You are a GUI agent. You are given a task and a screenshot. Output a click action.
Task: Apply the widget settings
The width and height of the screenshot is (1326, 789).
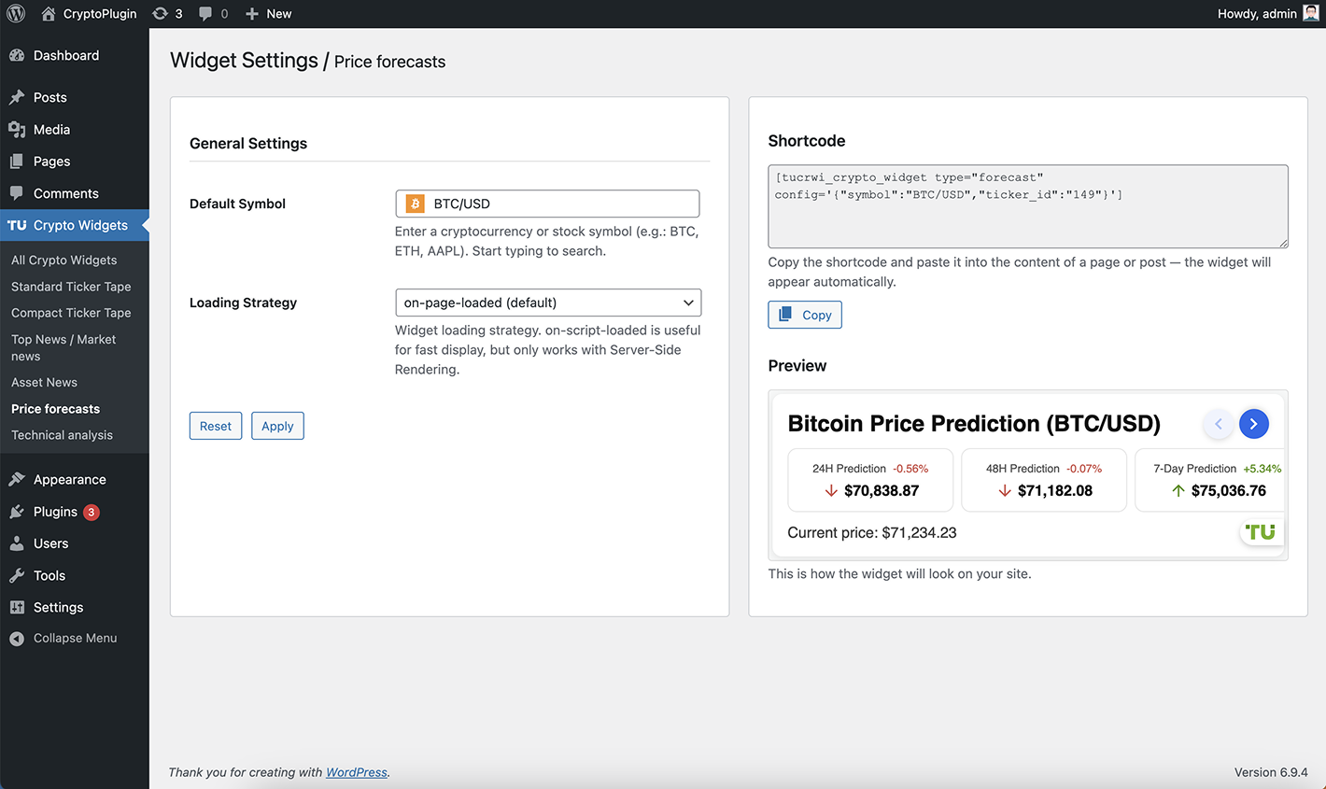[x=277, y=425]
